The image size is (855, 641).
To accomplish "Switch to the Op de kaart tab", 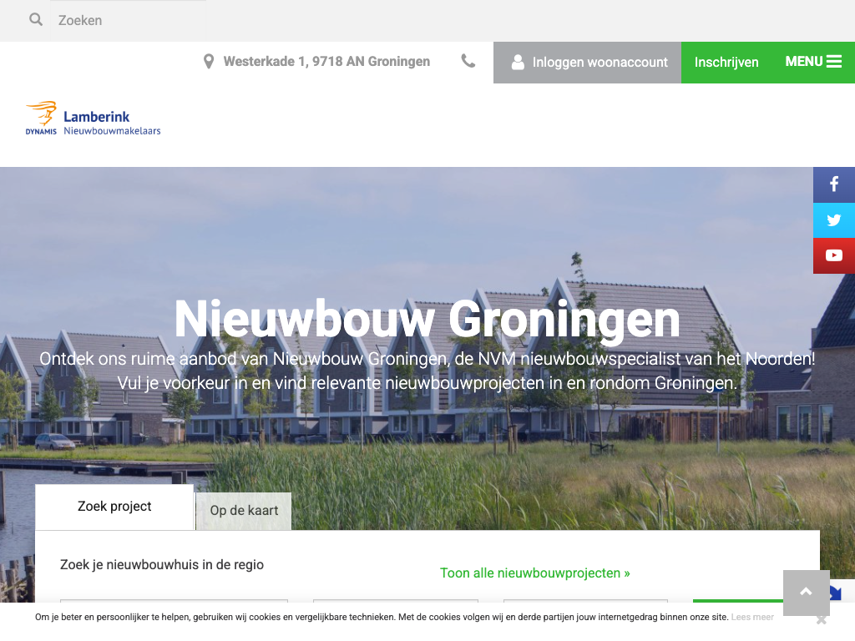I will [244, 511].
